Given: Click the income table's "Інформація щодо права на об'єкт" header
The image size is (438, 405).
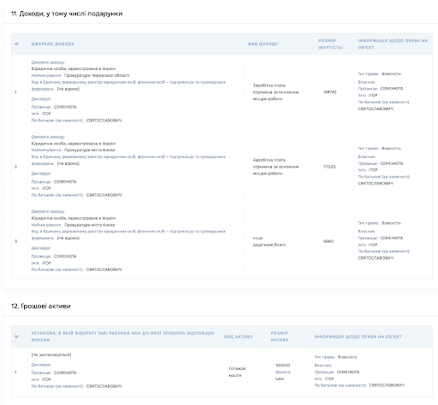Looking at the screenshot, I should (x=393, y=44).
